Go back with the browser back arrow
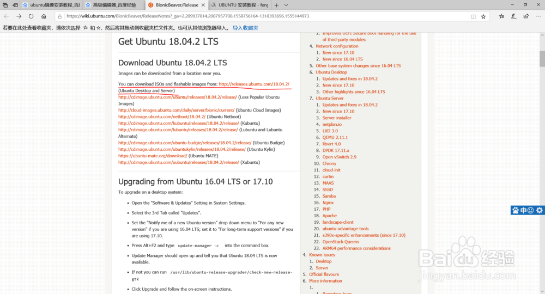 tap(7, 16)
